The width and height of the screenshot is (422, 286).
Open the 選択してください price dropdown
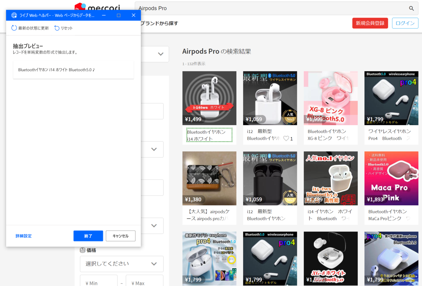coord(122,264)
